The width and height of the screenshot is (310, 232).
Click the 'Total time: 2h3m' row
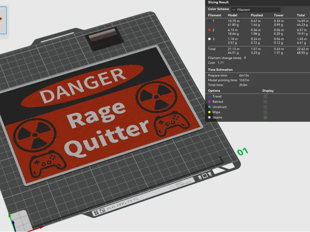tap(228, 85)
